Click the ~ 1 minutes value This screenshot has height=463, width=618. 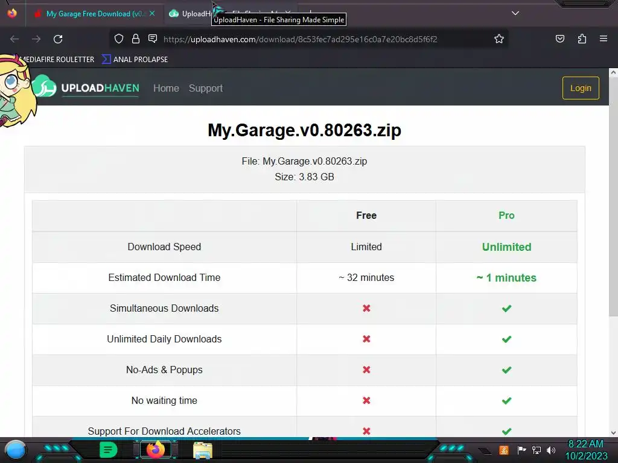tap(506, 277)
